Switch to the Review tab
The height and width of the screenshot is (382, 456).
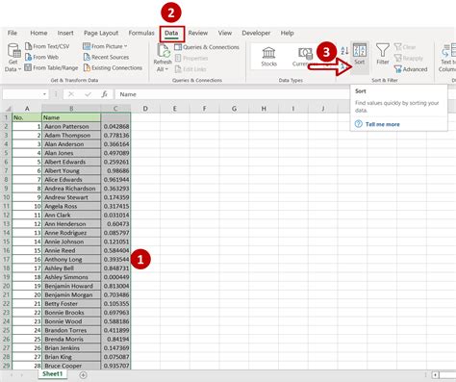[x=198, y=33]
